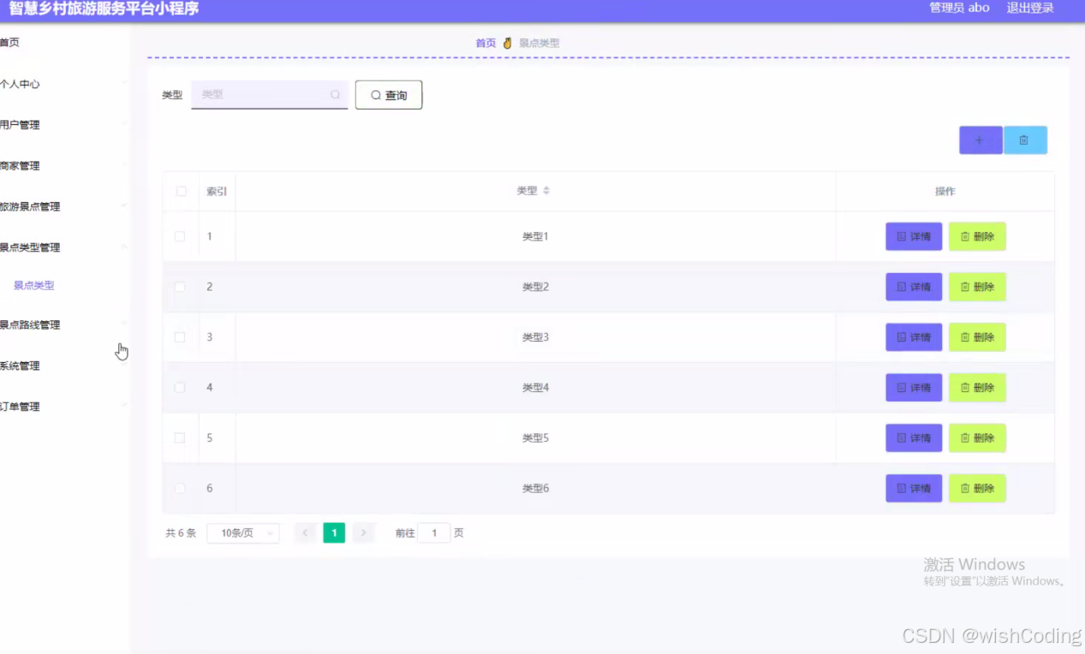This screenshot has width=1085, height=654.
Task: Expand 景点路线管理 sidebar menu
Action: pos(64,324)
